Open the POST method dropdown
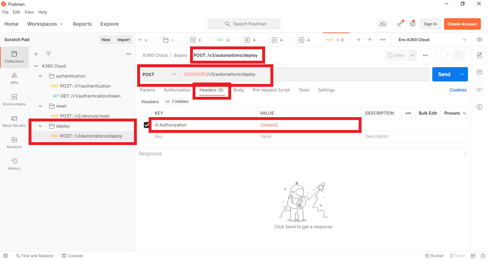This screenshot has width=488, height=260. (x=159, y=74)
